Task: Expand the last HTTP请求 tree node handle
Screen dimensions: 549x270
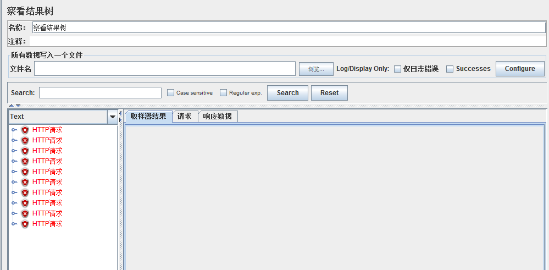Action: click(14, 224)
